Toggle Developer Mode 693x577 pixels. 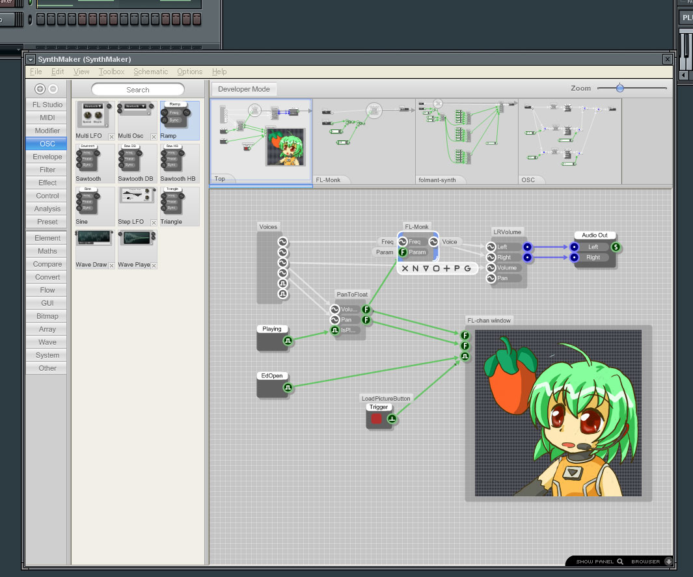(244, 89)
